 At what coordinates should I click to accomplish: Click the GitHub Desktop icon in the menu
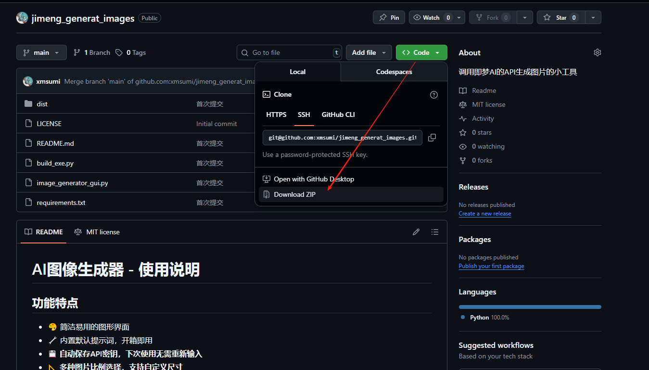pos(267,179)
